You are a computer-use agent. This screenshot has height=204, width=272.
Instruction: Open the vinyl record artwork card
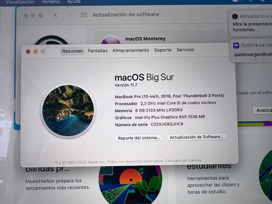(x=130, y=184)
